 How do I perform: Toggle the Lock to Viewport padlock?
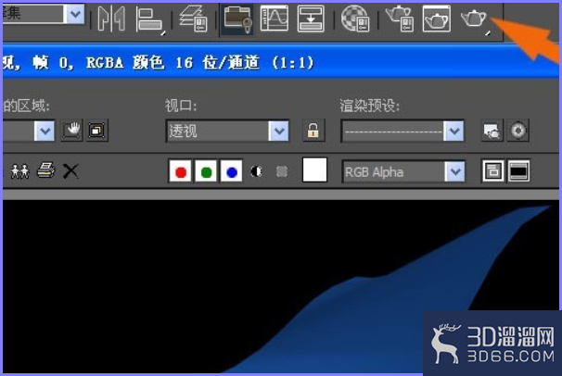tap(313, 131)
